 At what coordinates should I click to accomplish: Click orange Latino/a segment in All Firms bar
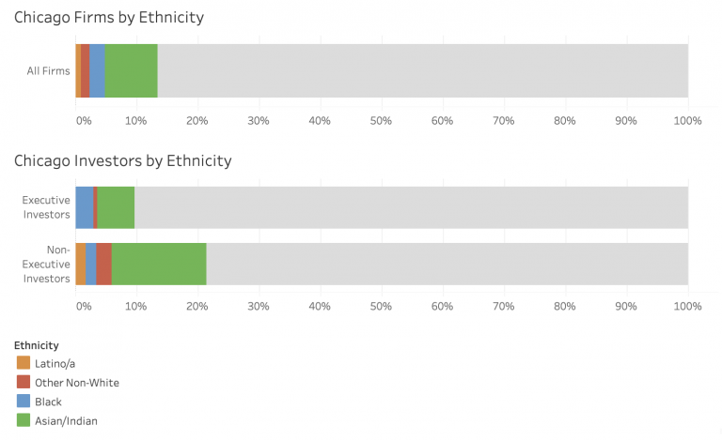(78, 70)
